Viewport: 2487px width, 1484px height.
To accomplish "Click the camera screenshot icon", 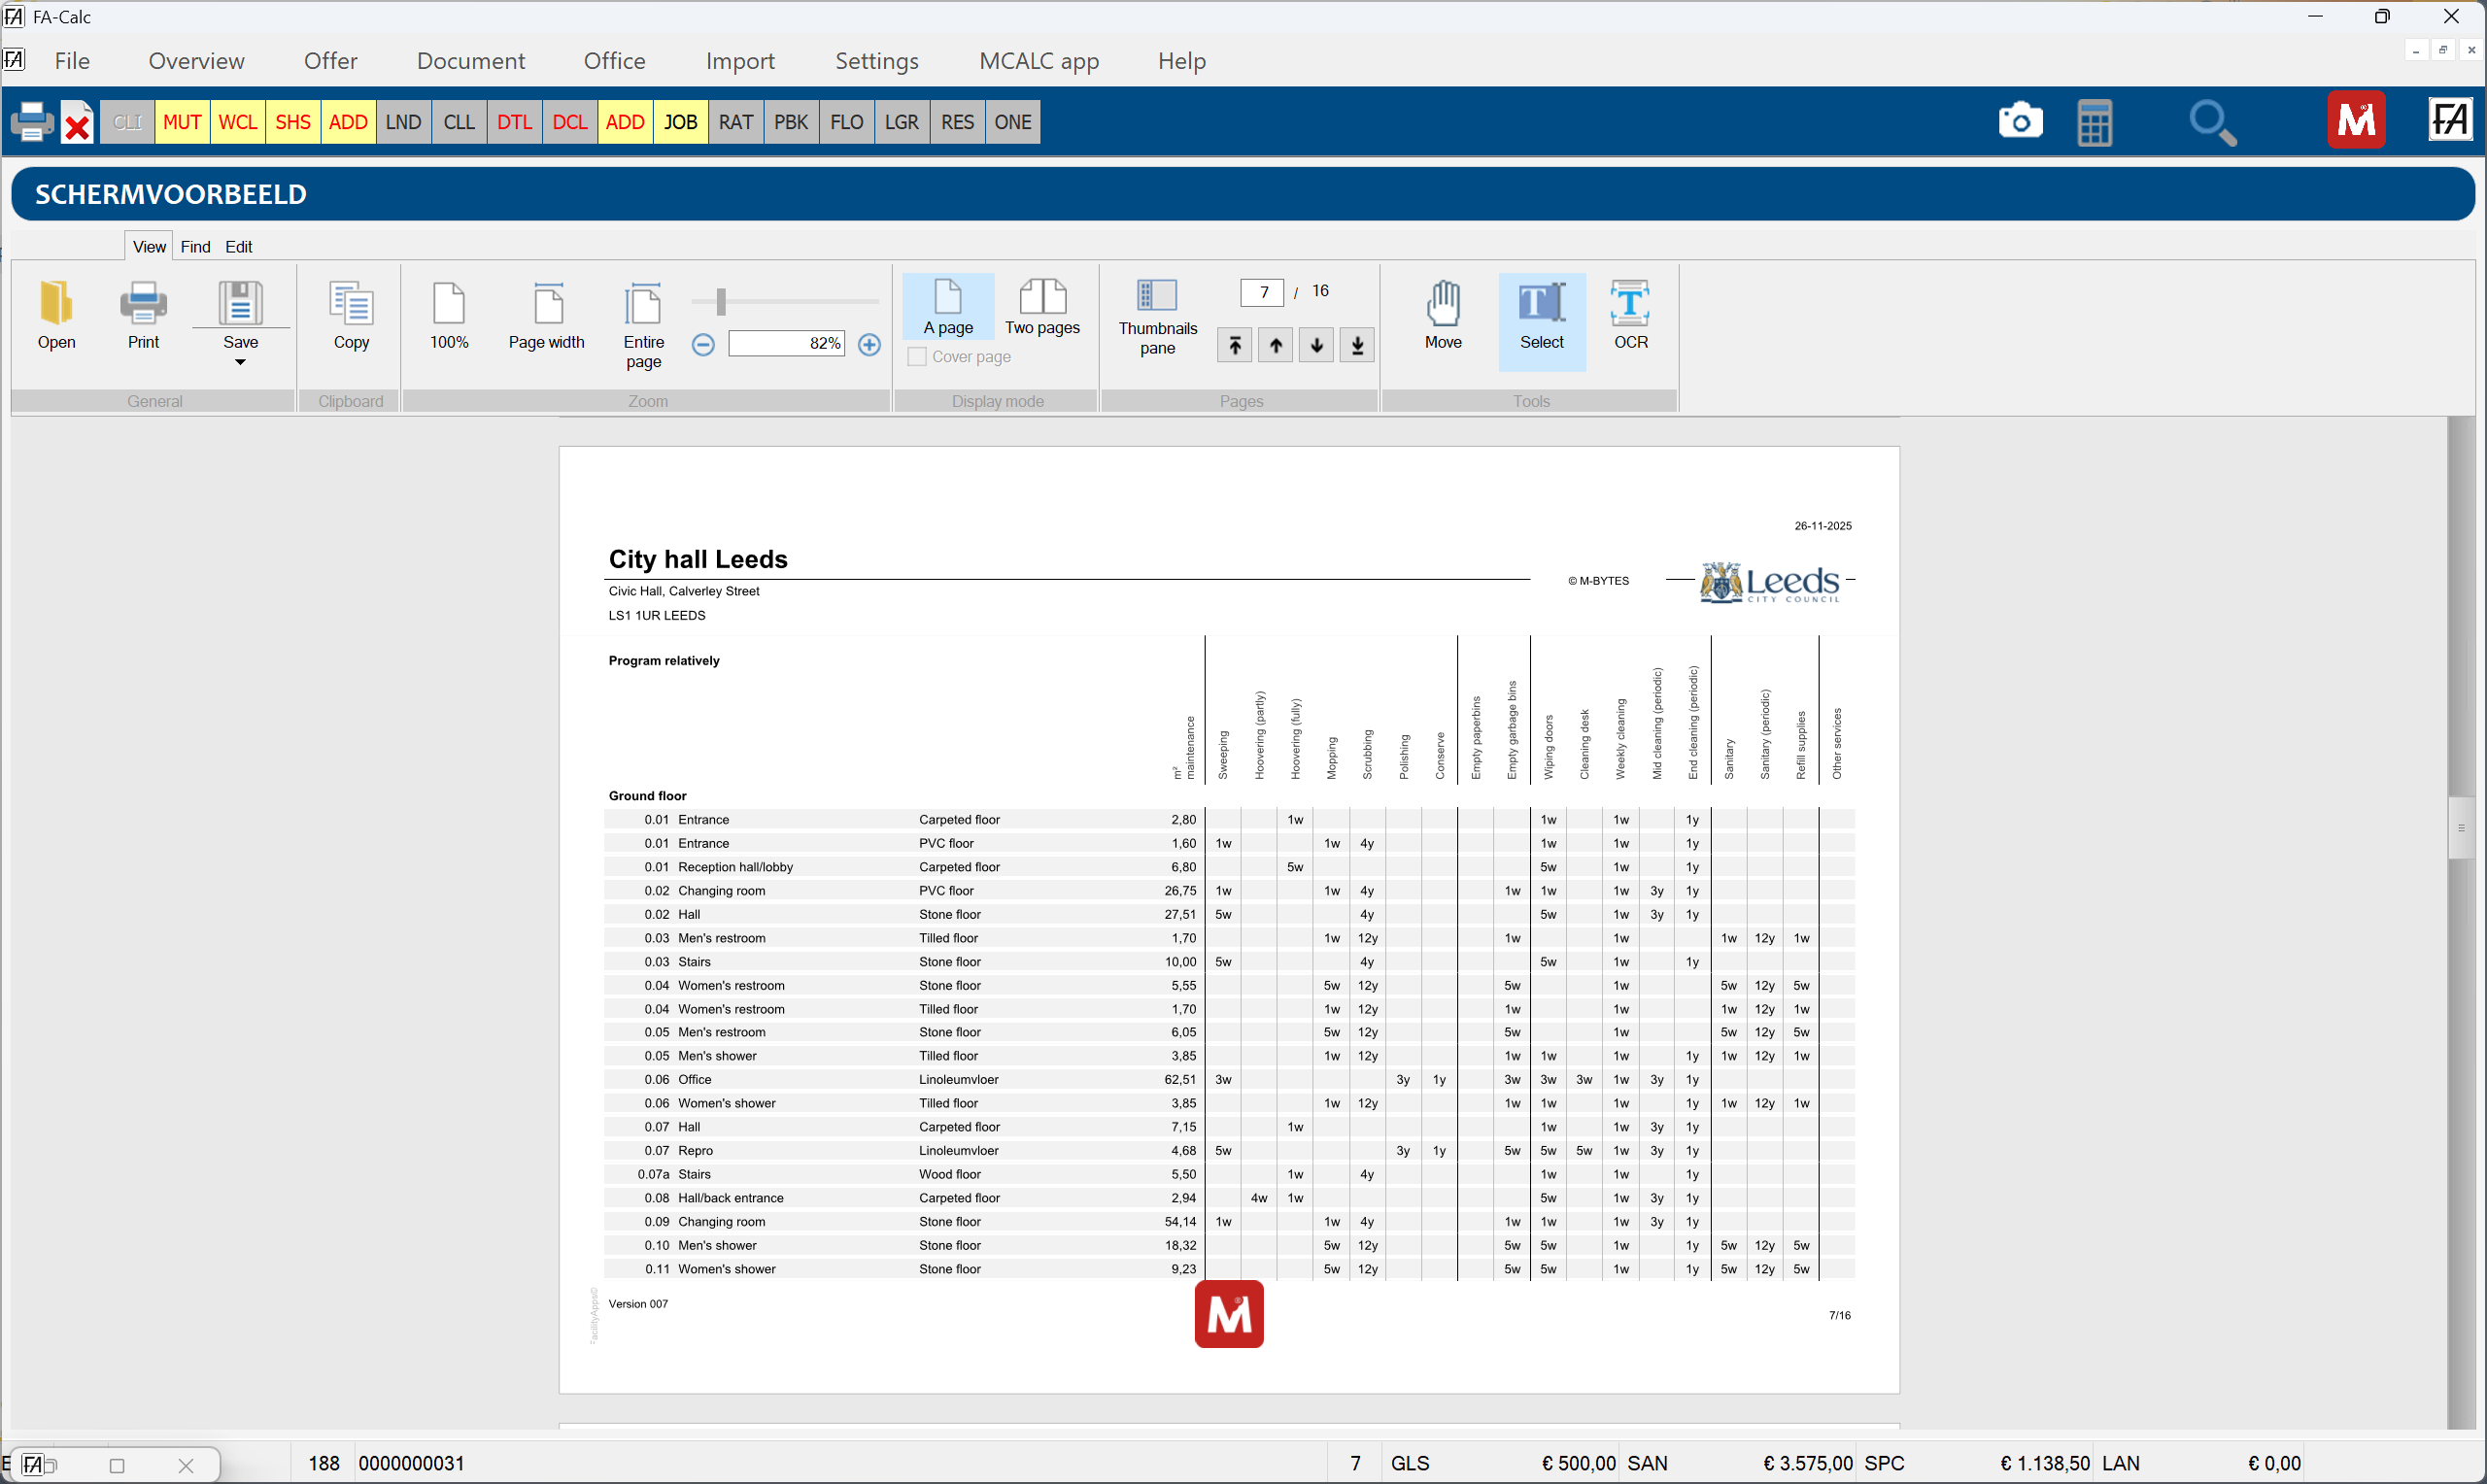I will [x=2020, y=122].
